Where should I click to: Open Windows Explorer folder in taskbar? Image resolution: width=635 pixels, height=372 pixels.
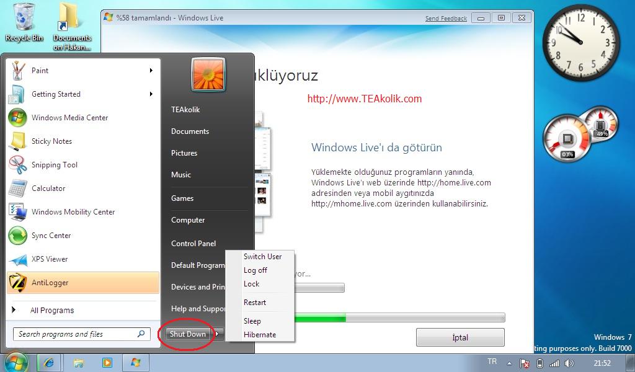click(x=79, y=363)
